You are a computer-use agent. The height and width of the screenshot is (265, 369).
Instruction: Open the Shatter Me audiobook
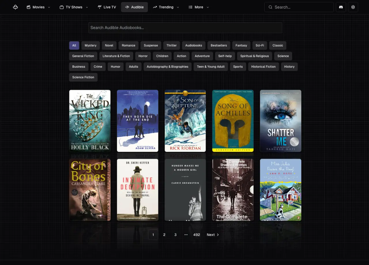280,121
